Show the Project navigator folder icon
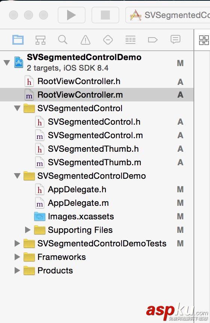Viewport: 210px width, 323px height. click(18, 40)
